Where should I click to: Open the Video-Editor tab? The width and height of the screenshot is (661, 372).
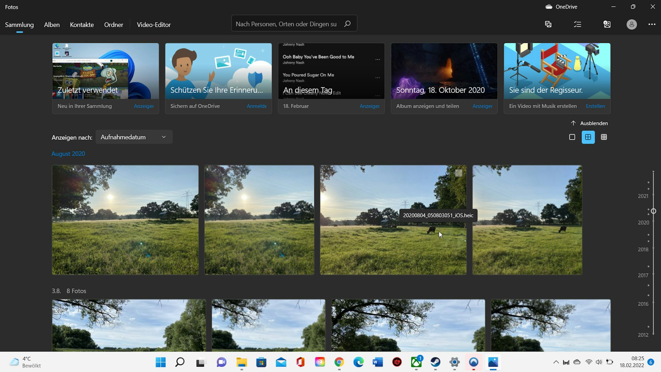(x=154, y=24)
